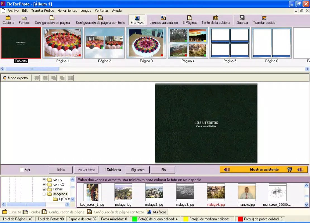Viewport: 310px width, 223px height.
Task: Select malaga2.jpg photo thumbnail
Action: point(154,192)
